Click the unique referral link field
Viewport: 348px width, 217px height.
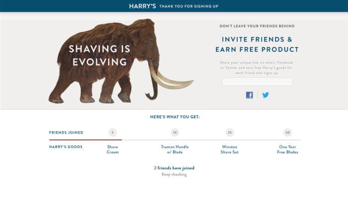click(x=257, y=81)
